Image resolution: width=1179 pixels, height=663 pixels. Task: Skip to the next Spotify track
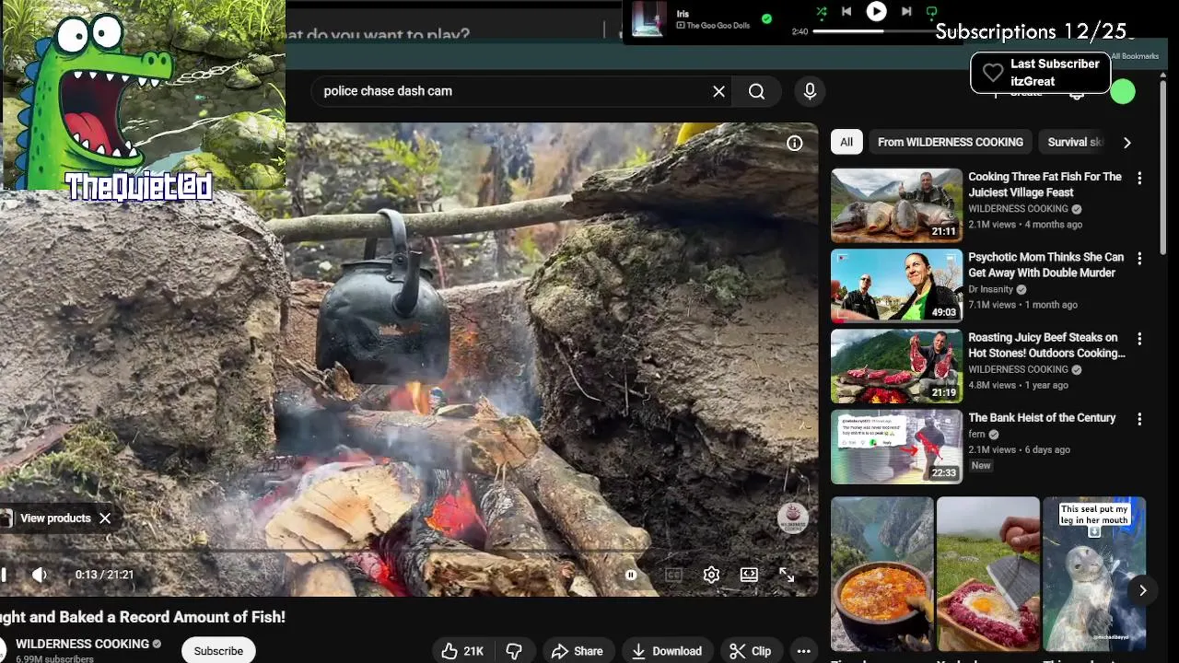[906, 11]
